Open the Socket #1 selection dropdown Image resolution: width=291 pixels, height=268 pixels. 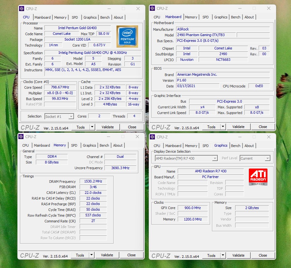59,117
